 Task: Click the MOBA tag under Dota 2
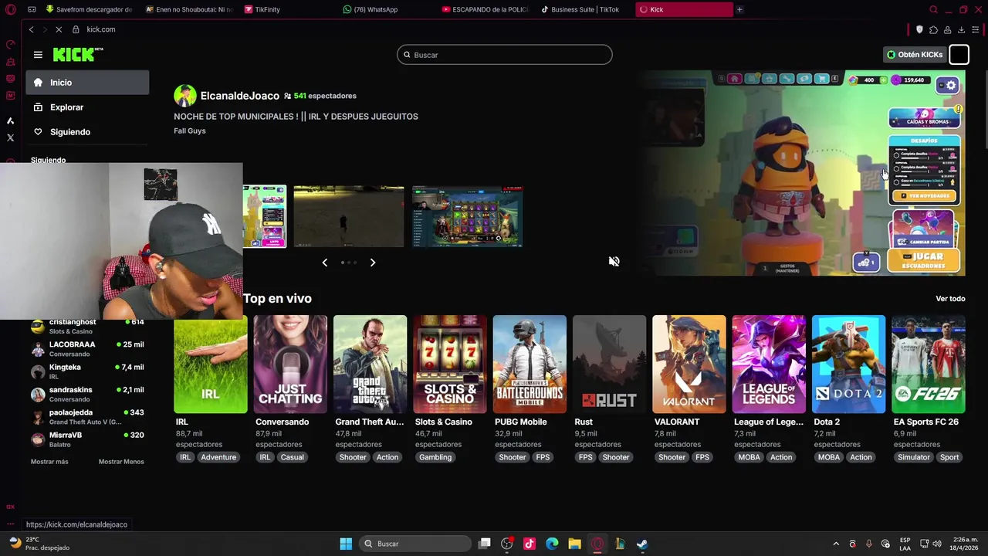828,457
